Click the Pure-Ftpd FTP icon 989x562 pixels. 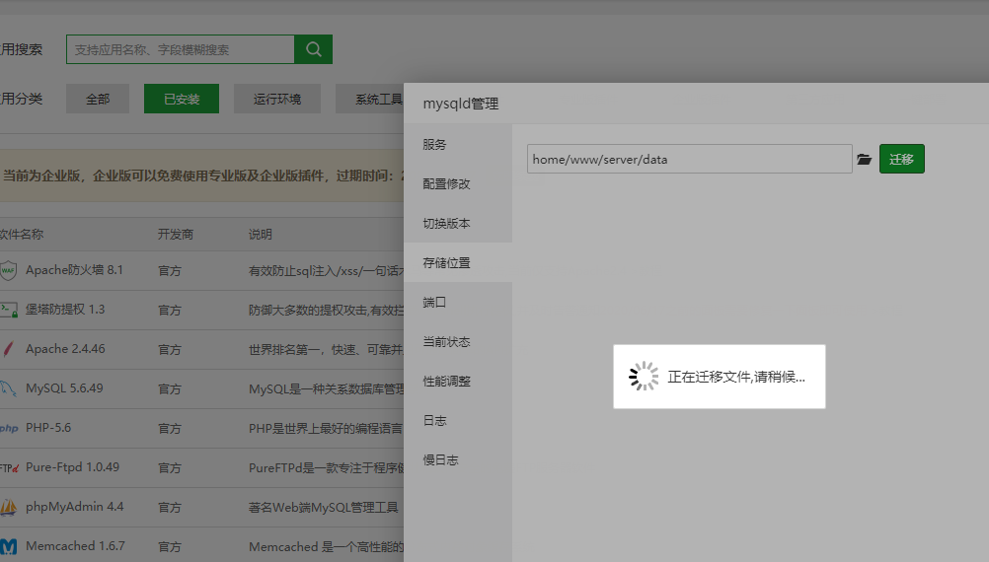[10, 468]
